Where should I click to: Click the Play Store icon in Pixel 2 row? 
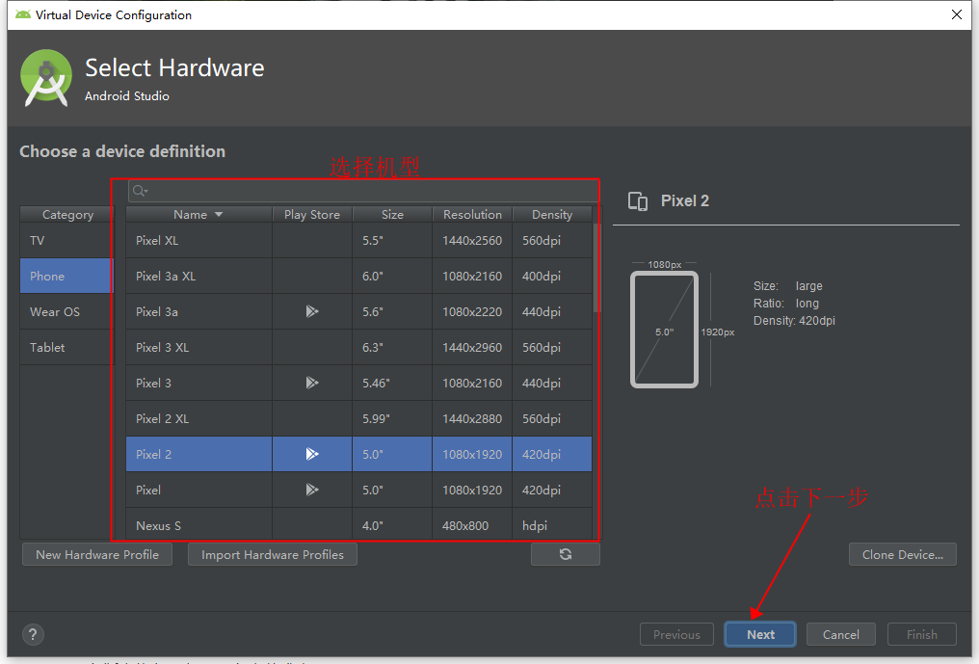tap(312, 454)
